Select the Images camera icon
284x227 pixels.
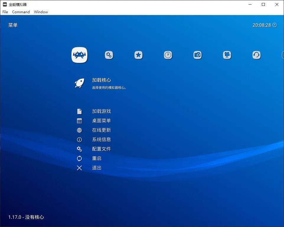tap(198, 55)
